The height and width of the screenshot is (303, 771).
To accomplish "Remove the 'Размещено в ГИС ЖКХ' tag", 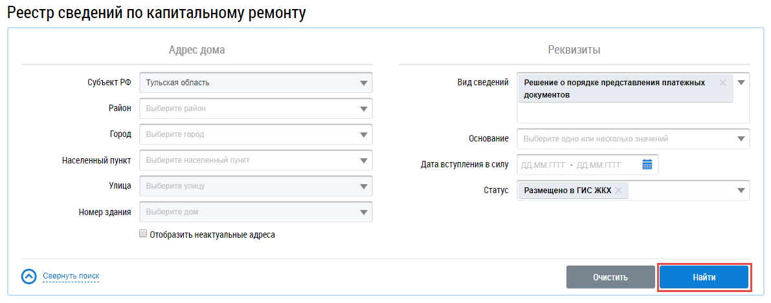I will (x=619, y=191).
